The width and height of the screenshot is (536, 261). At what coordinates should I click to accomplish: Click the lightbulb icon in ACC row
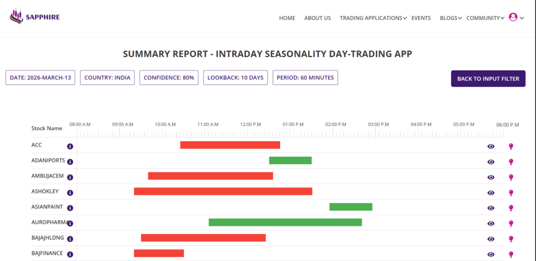pyautogui.click(x=511, y=147)
